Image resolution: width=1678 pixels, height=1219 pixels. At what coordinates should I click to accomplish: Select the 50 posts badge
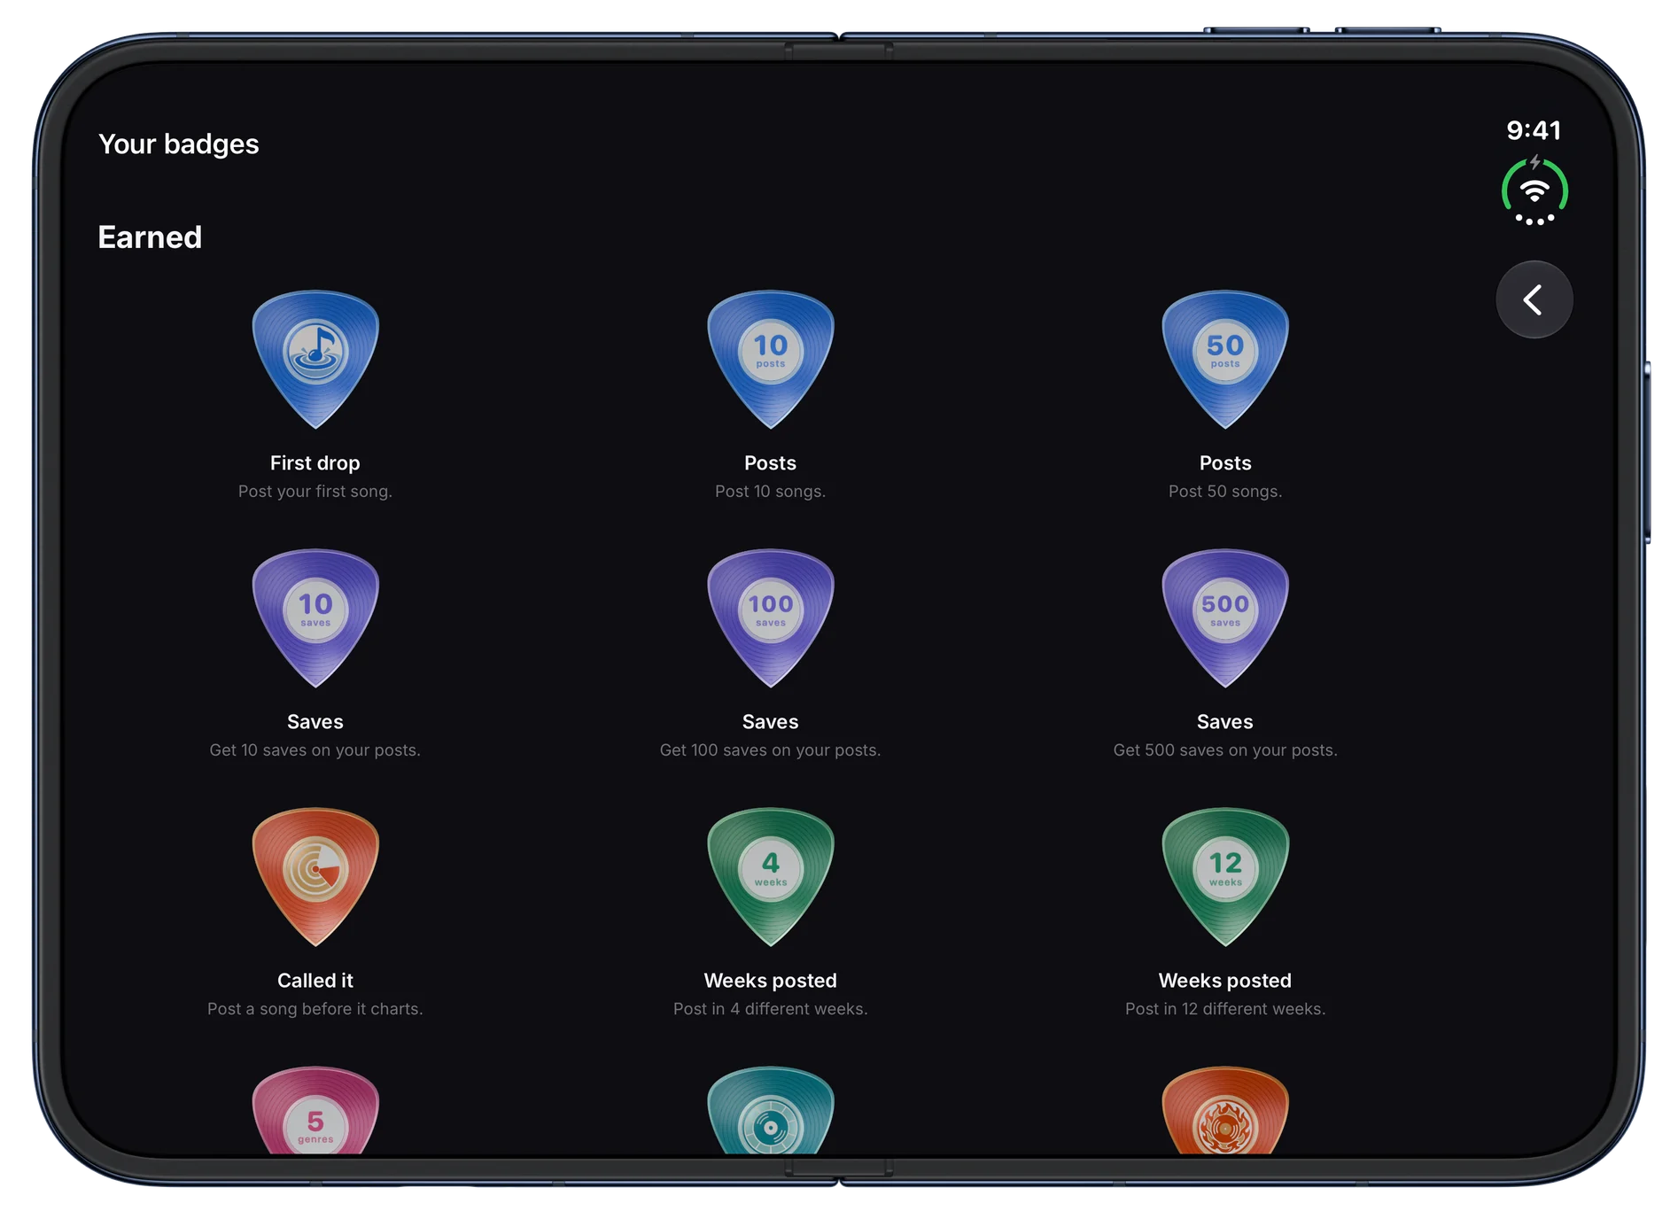tap(1225, 360)
